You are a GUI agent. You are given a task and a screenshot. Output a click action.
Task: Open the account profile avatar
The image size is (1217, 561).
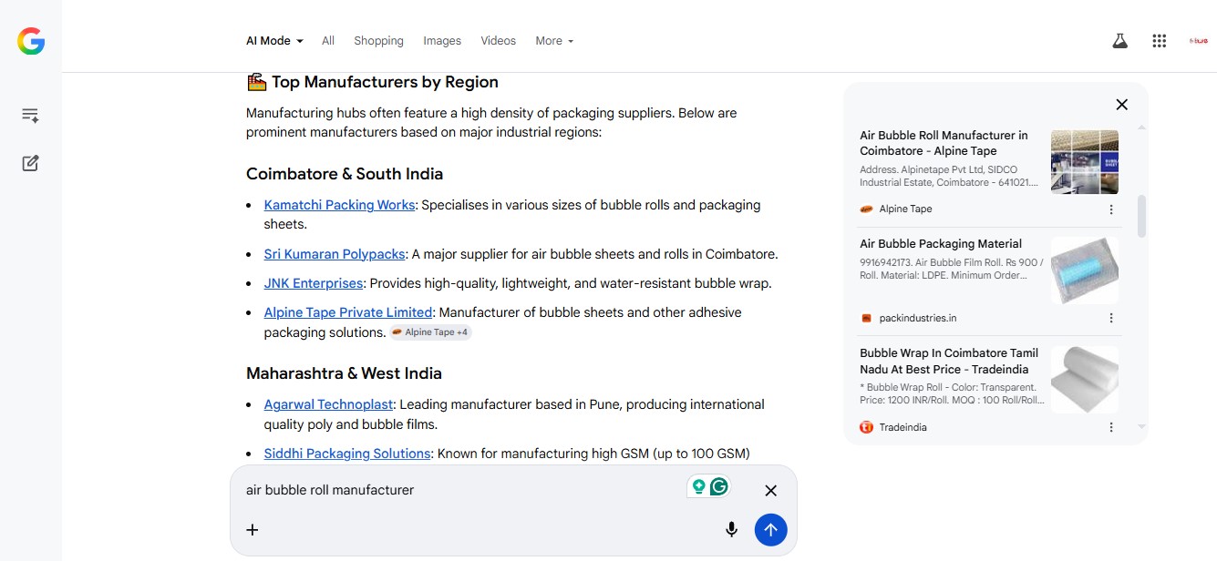(1198, 41)
